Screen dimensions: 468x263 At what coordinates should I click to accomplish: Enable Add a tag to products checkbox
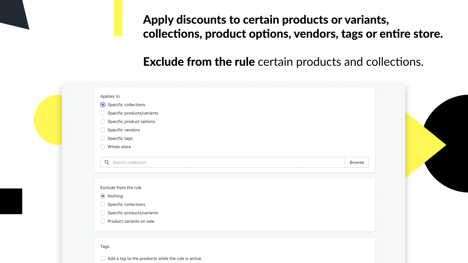103,258
